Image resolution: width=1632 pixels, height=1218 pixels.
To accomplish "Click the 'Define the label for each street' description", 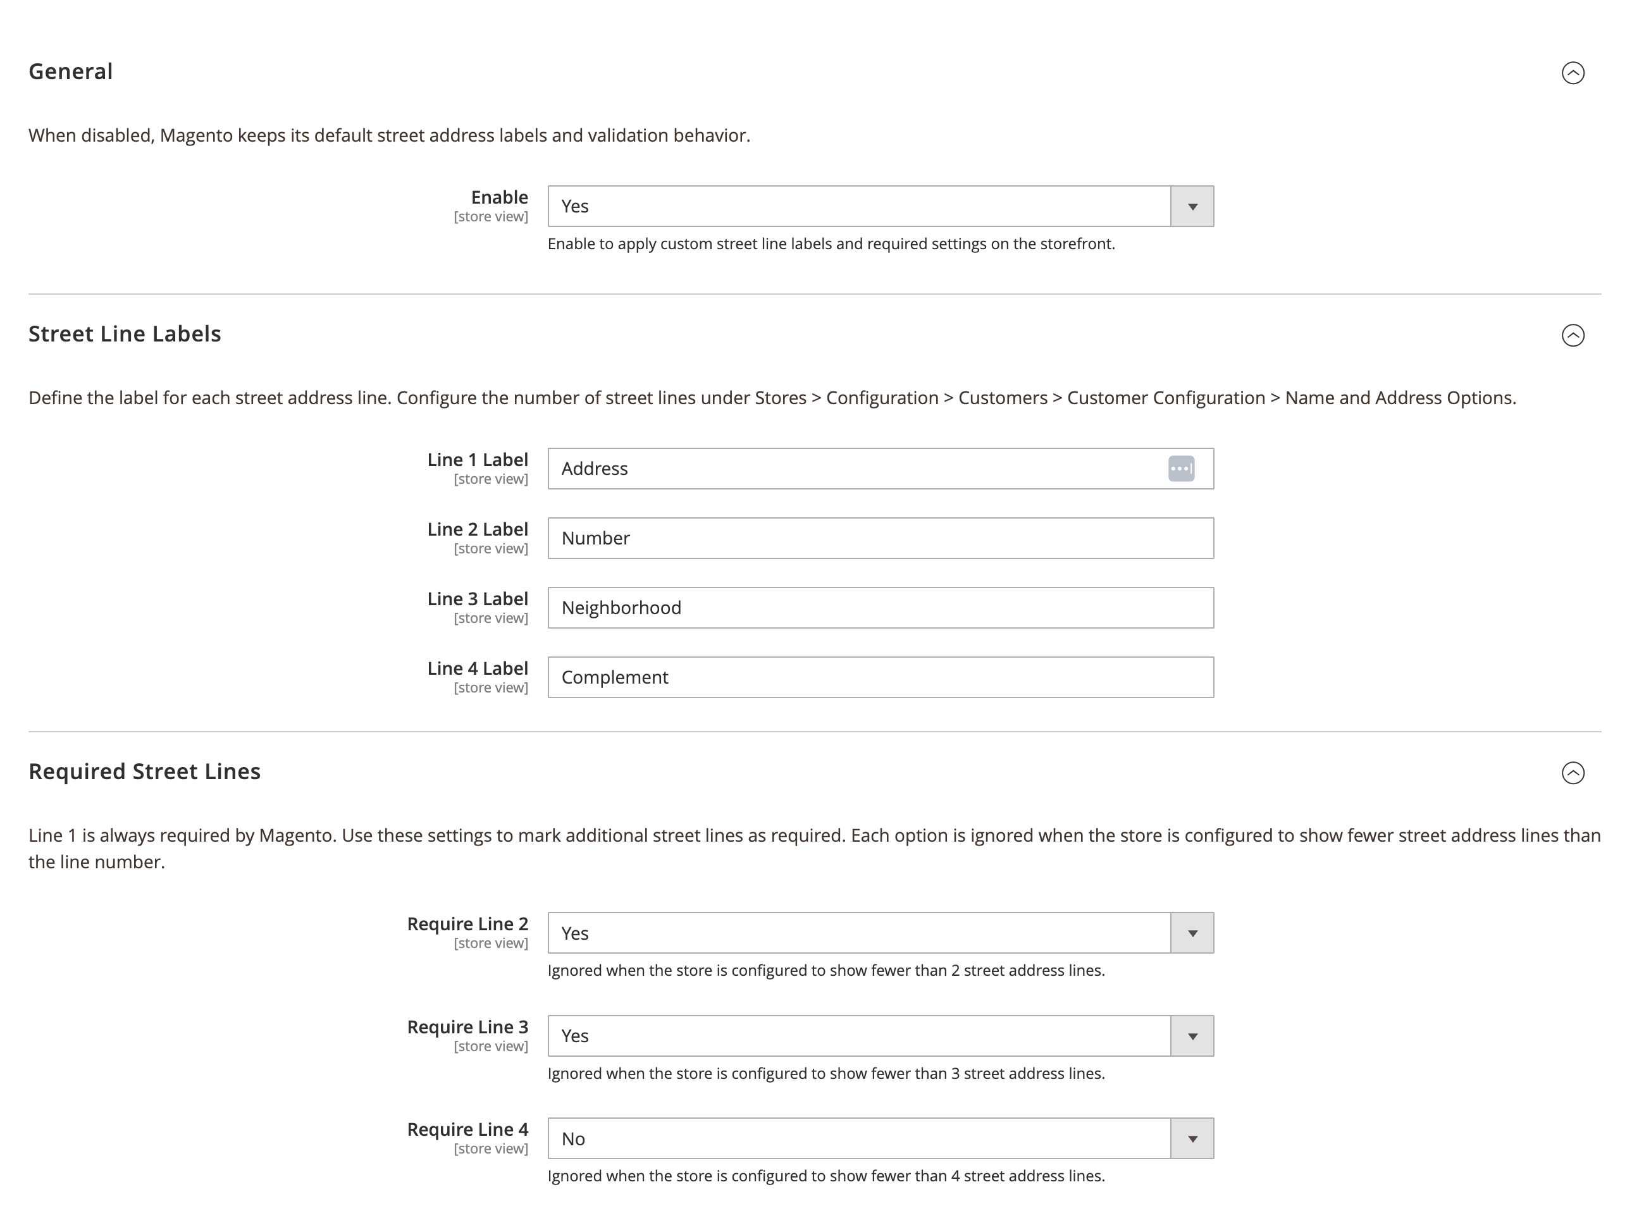I will click(x=772, y=397).
